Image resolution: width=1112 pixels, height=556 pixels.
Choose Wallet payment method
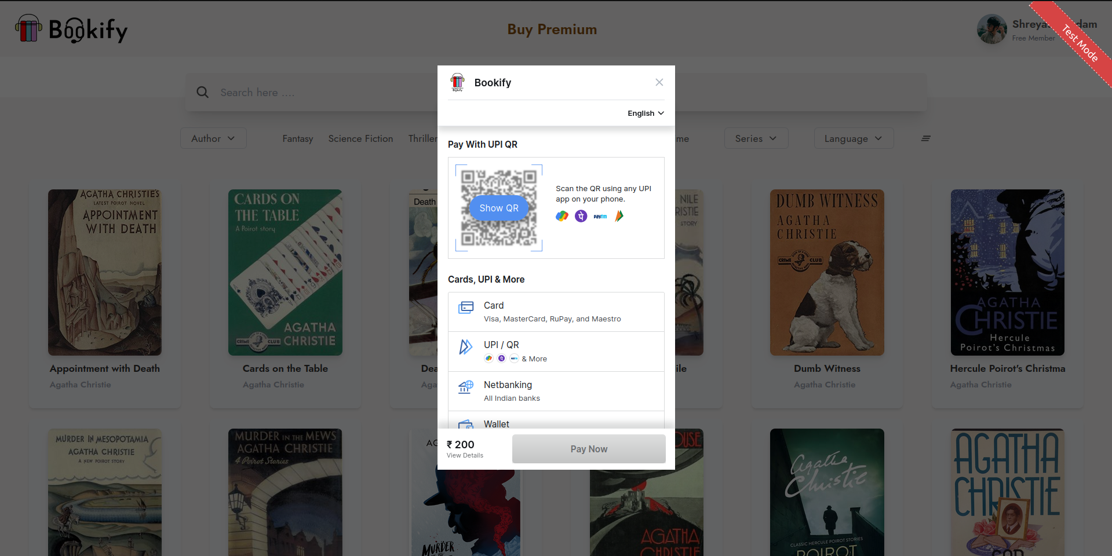[x=556, y=420]
